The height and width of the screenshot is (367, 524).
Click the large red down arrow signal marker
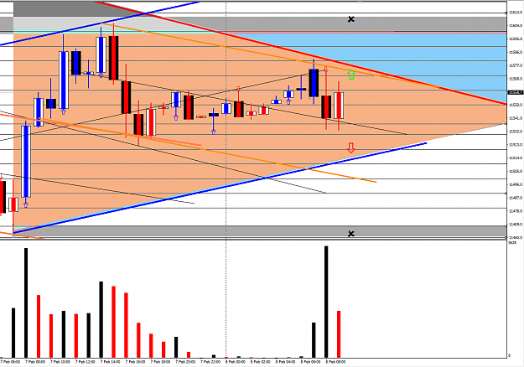click(x=351, y=147)
